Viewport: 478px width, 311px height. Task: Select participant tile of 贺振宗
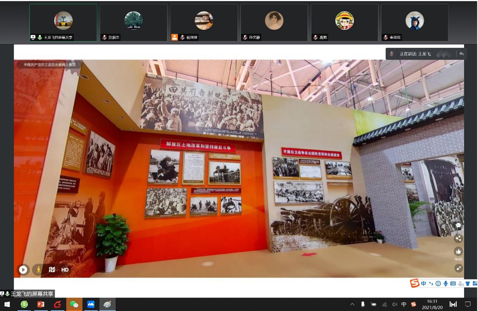click(133, 23)
